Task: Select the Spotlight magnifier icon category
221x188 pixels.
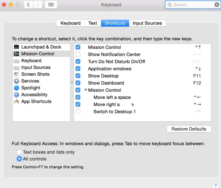Action: (x=16, y=88)
